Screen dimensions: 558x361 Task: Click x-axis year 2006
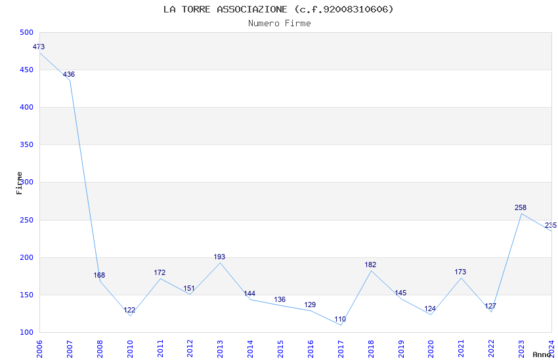pos(39,349)
